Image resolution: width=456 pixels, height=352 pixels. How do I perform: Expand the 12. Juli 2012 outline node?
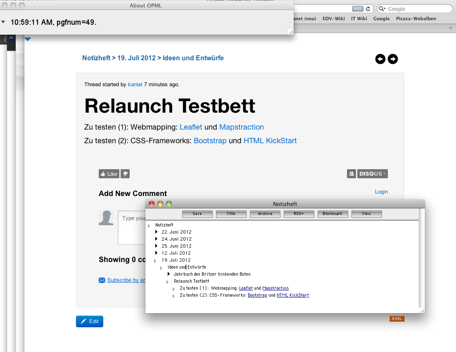pyautogui.click(x=156, y=253)
